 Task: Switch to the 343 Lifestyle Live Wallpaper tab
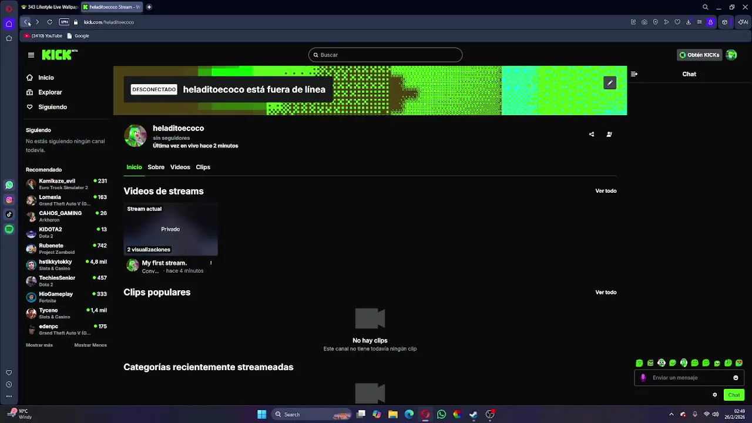click(49, 7)
